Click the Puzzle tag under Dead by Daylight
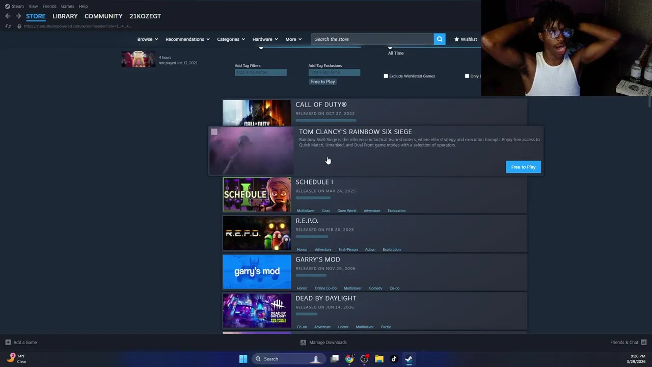Screen dimensions: 652x367 click(386, 327)
